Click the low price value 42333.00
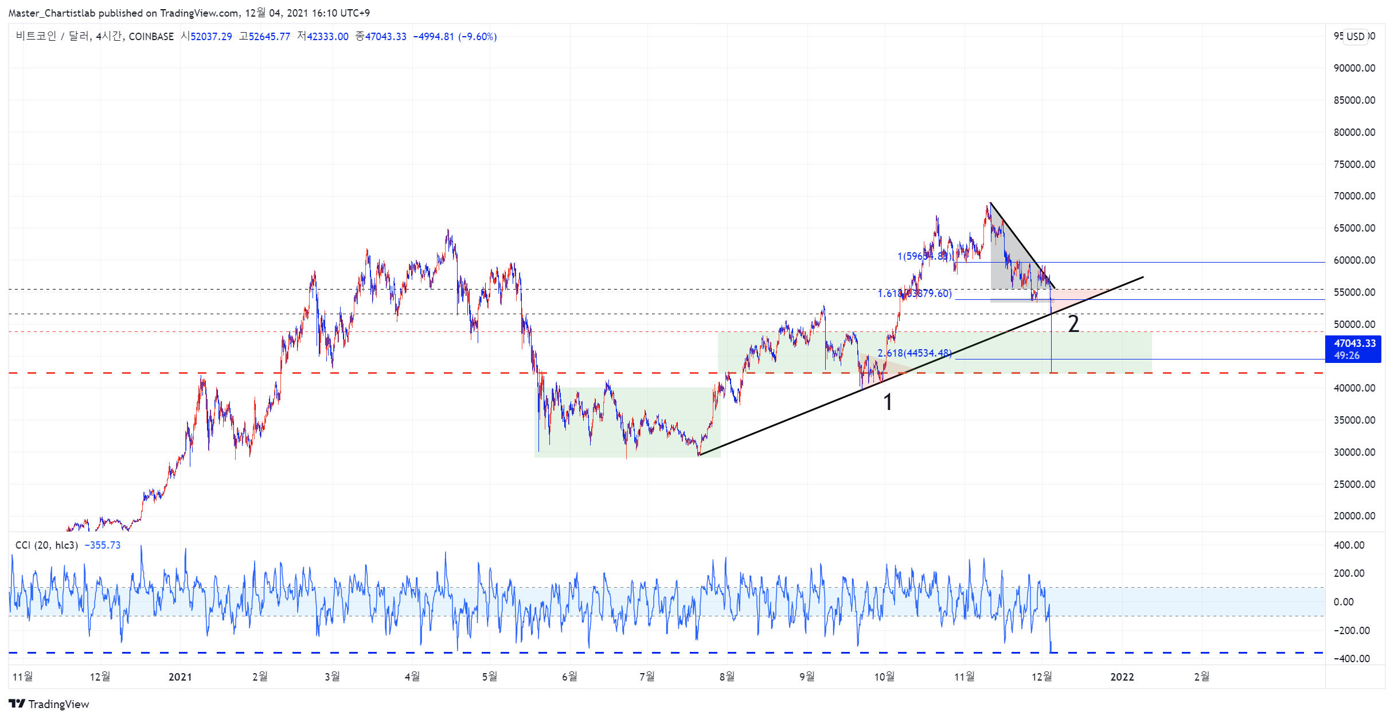Viewport: 1394px width, 719px height. [x=327, y=37]
